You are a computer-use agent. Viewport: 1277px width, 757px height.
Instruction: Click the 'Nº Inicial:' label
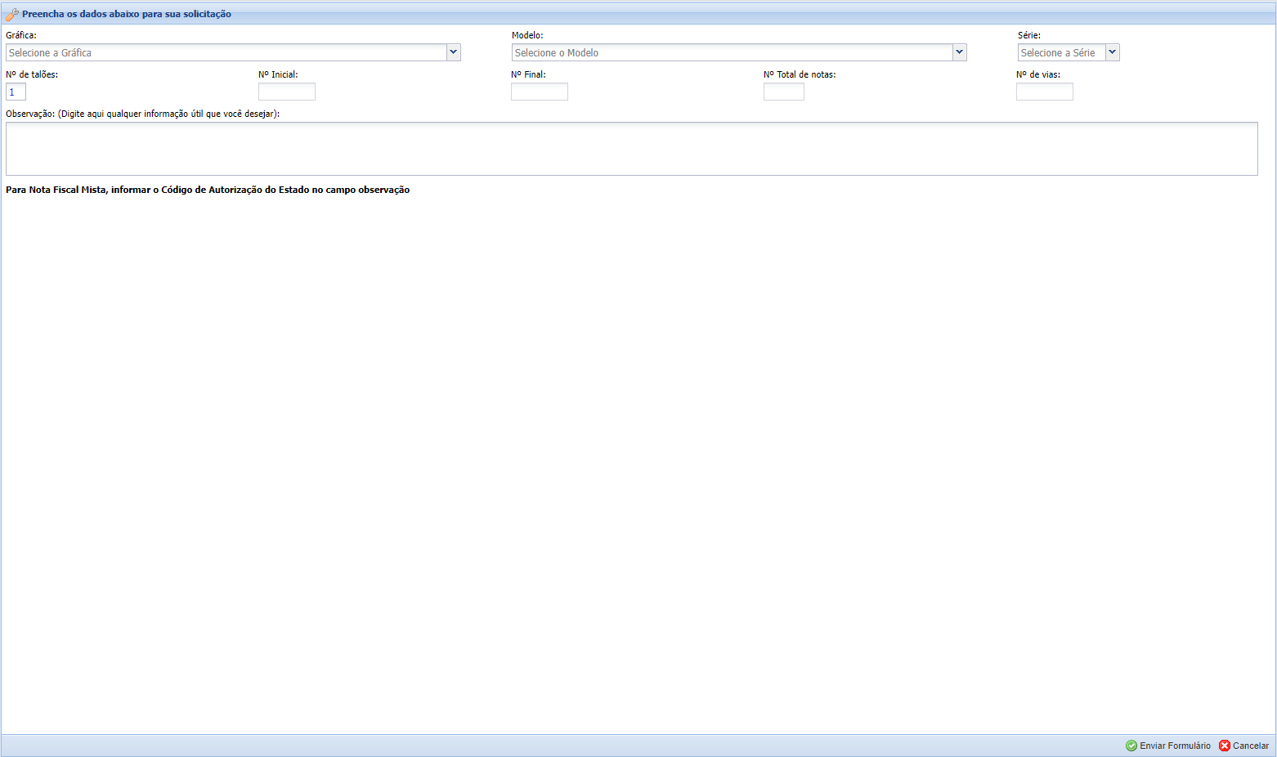click(278, 74)
